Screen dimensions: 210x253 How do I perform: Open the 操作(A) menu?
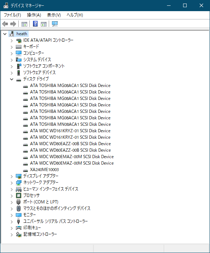(34, 15)
